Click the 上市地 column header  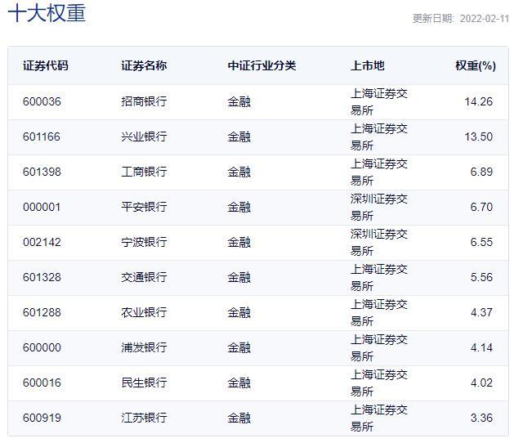click(368, 65)
